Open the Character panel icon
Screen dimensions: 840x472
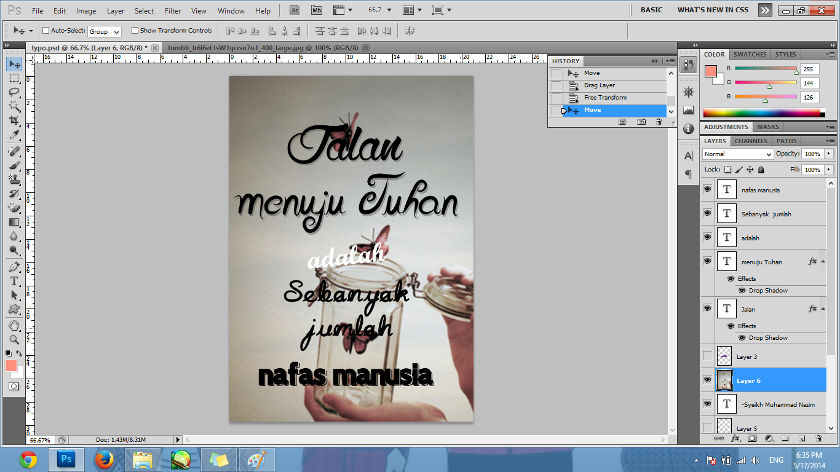coord(689,156)
